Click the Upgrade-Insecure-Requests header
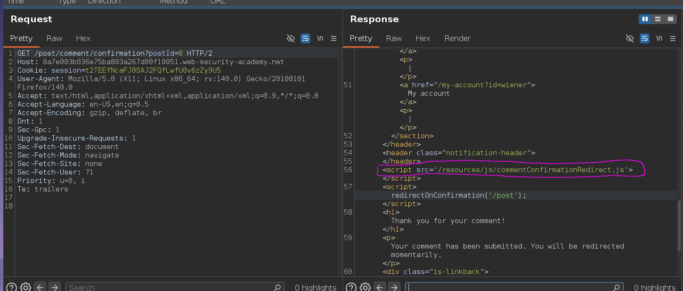683x291 pixels. [76, 138]
